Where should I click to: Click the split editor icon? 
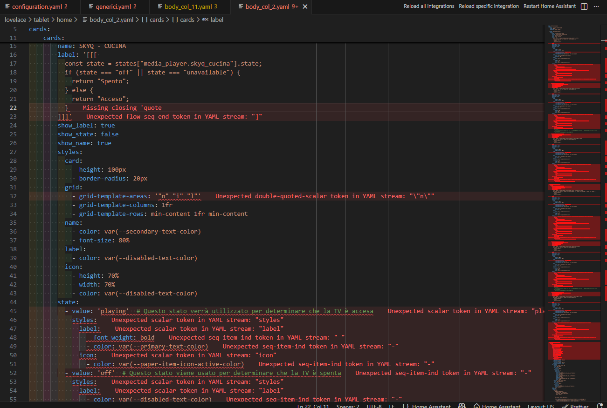coord(584,7)
